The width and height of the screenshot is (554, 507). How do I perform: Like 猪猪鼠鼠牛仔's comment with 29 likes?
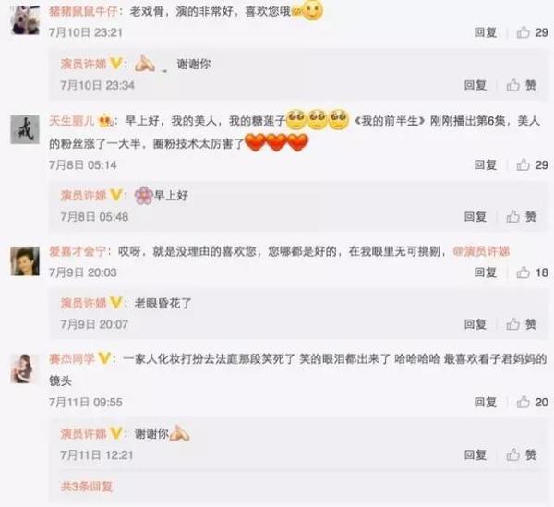[532, 32]
